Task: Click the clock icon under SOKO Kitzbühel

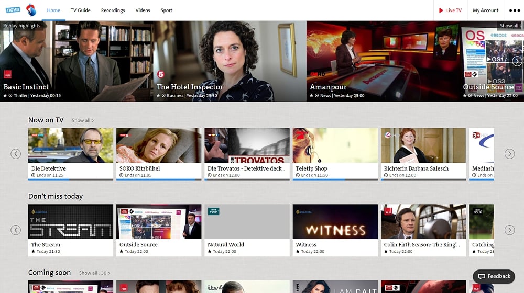Action: (122, 175)
